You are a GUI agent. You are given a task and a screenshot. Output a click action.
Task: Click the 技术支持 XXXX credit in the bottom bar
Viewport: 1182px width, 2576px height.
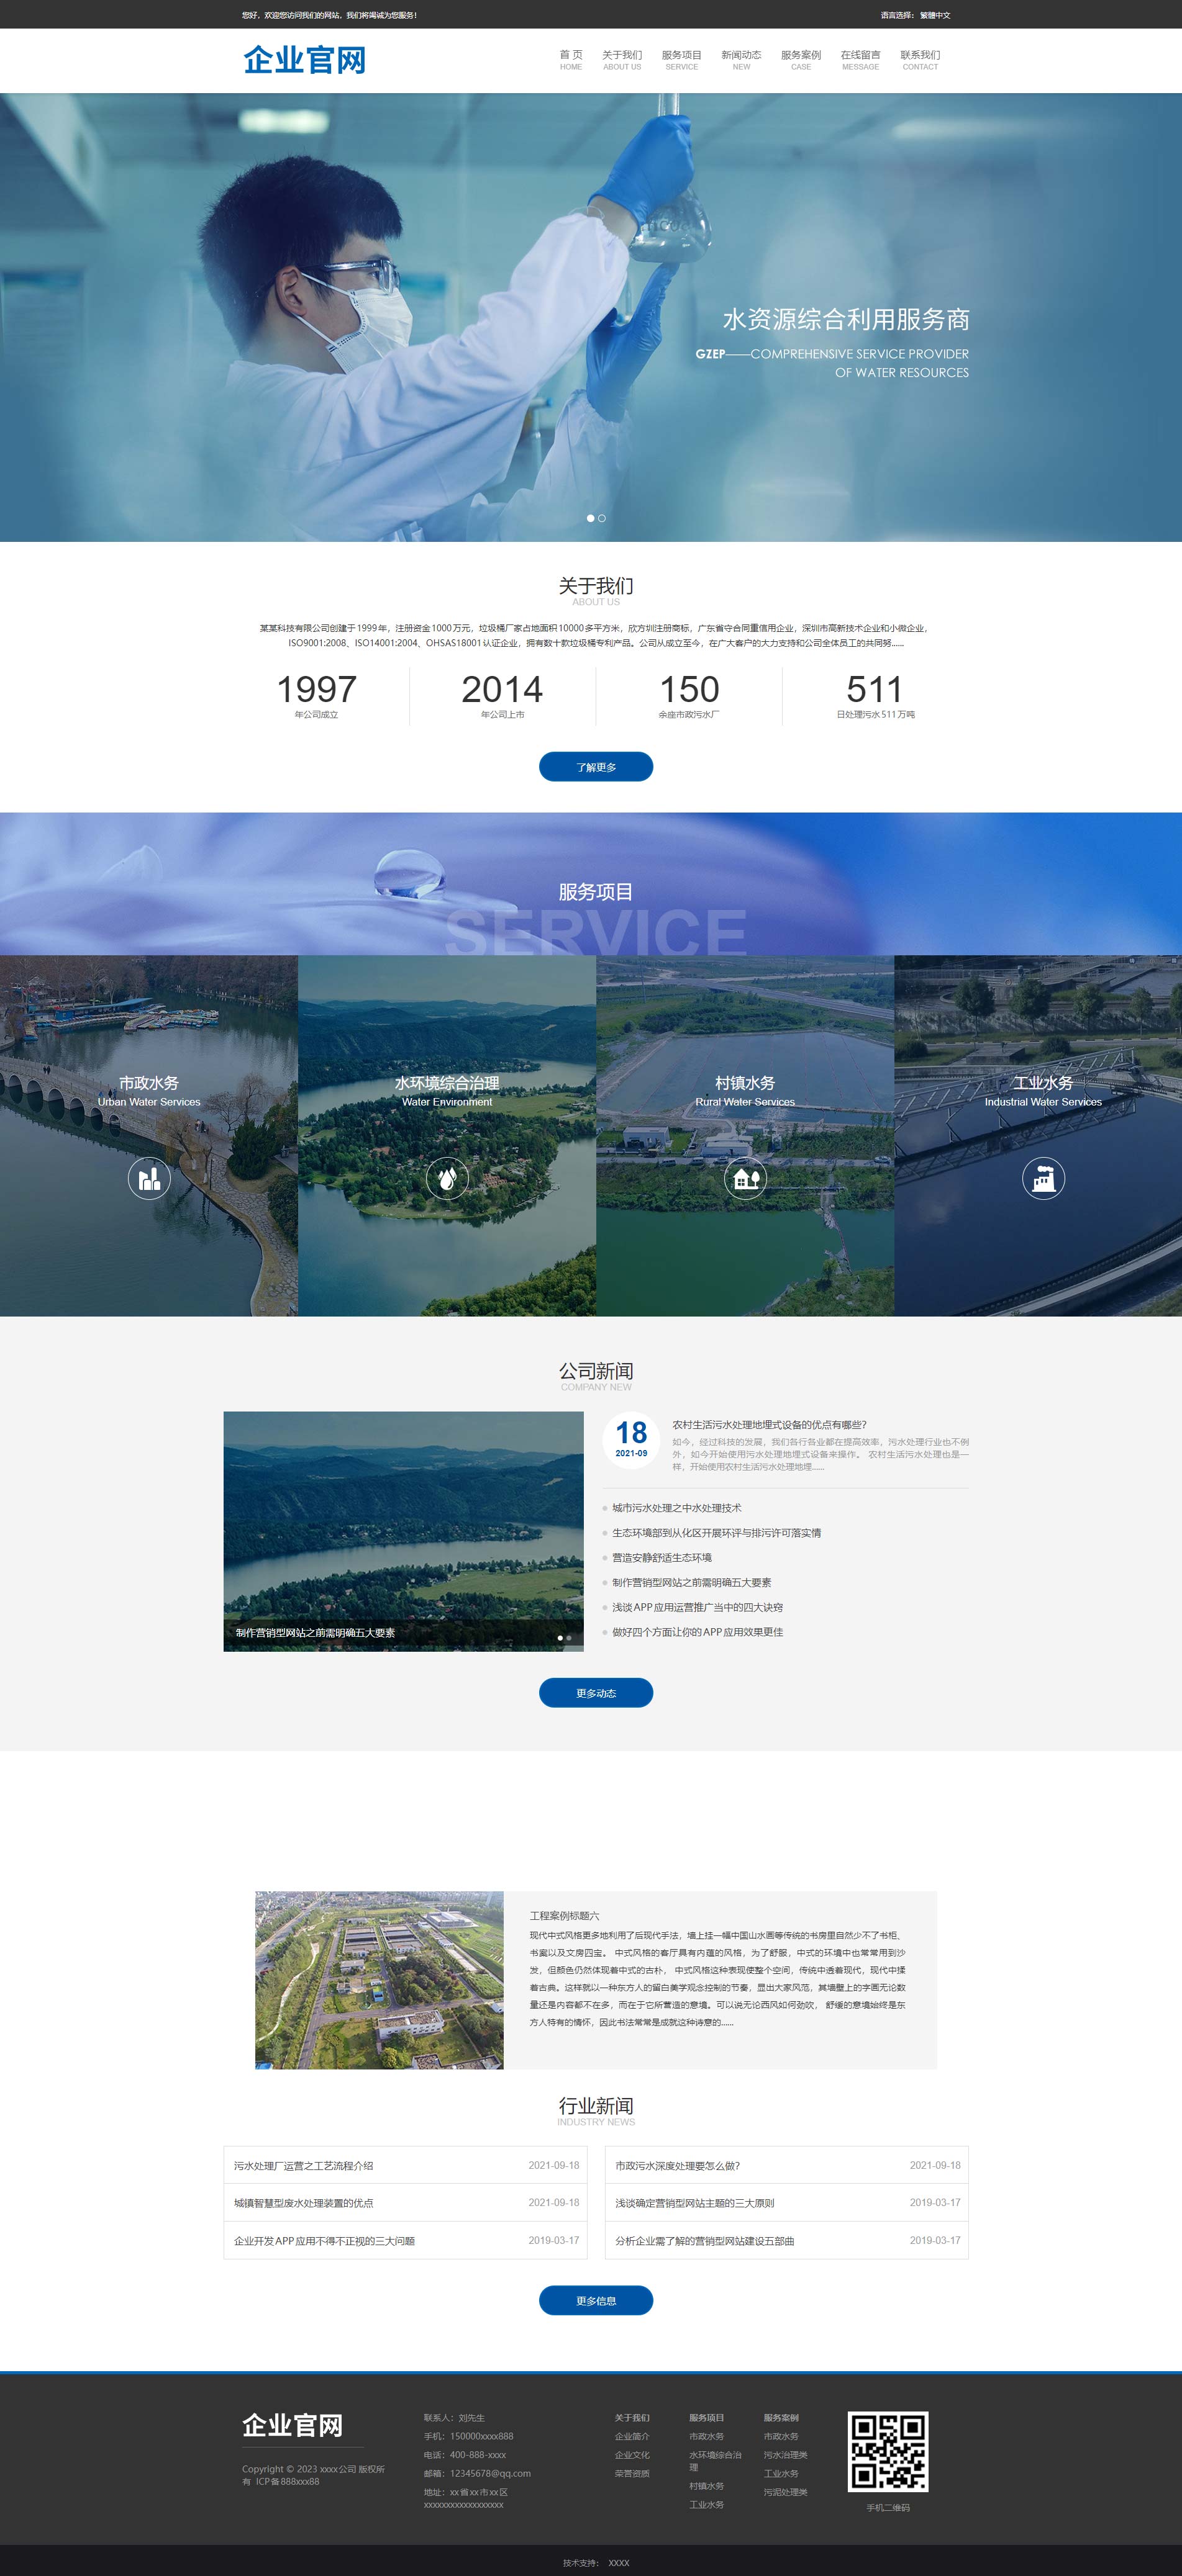click(596, 2563)
